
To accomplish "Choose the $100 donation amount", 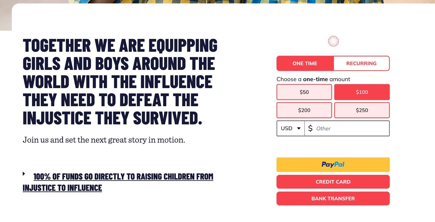I will click(x=362, y=92).
